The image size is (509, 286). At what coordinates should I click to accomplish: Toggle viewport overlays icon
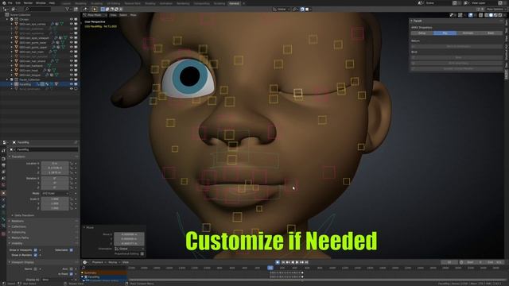click(x=471, y=15)
